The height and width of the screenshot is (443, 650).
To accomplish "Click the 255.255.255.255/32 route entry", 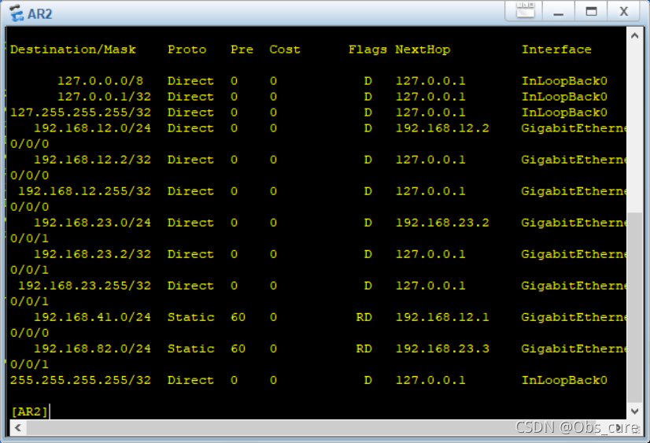I will pos(79,380).
